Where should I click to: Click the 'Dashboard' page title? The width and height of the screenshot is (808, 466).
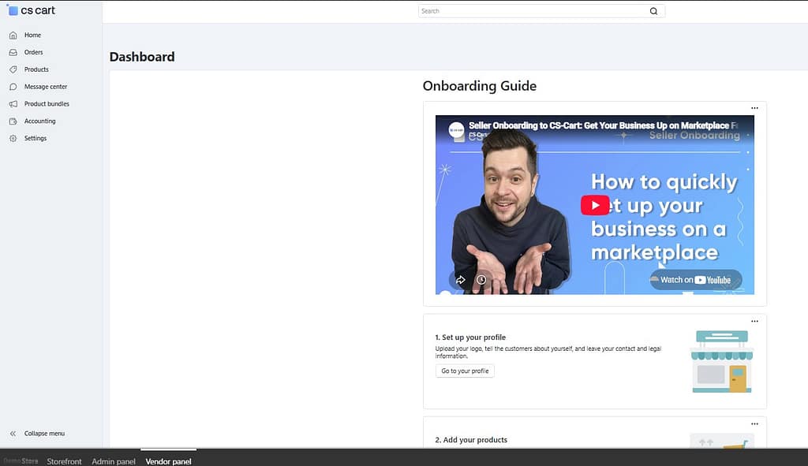[142, 57]
